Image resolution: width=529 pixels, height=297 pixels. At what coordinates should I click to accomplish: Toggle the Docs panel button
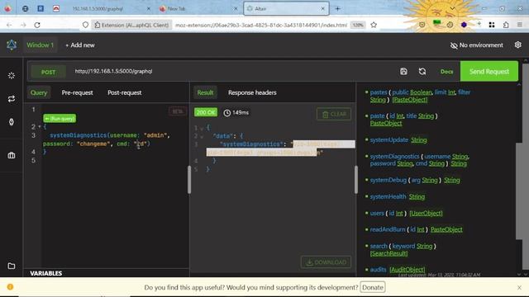point(446,72)
